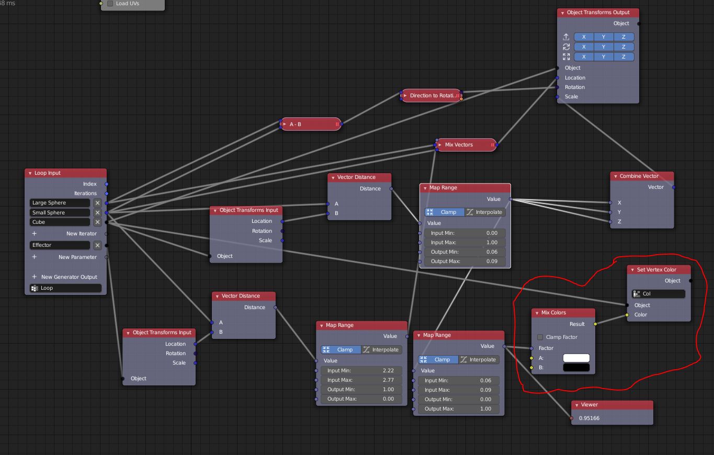Image resolution: width=714 pixels, height=455 pixels.
Task: Click the Rotation cycle icon in Object Transforms Output
Action: click(x=566, y=47)
